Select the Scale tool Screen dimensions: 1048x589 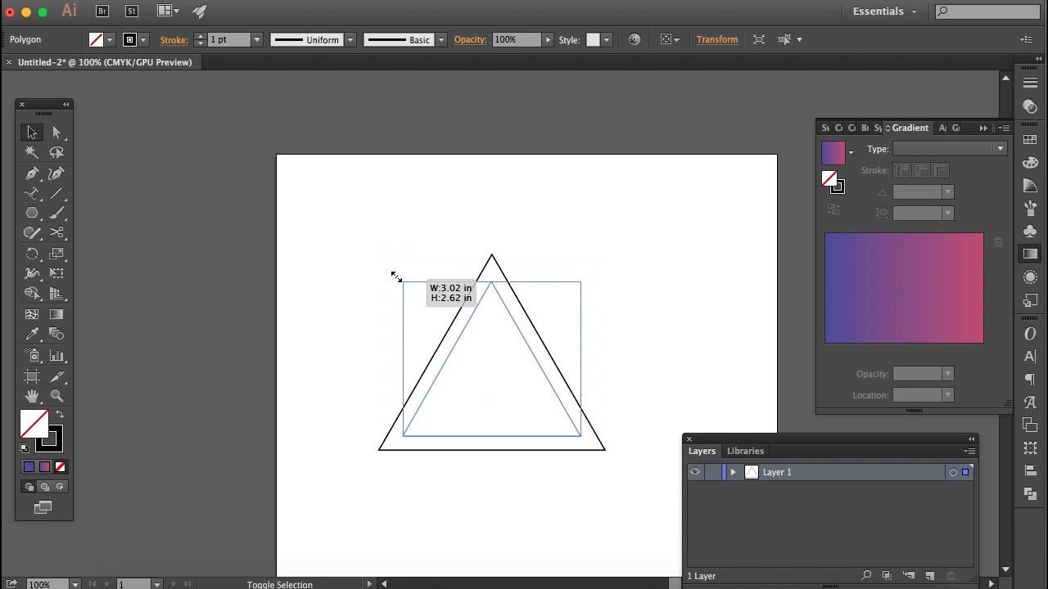(x=56, y=254)
